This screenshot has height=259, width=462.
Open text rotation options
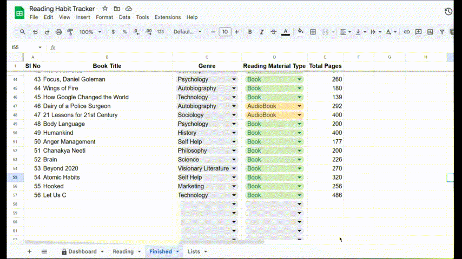coord(391,32)
